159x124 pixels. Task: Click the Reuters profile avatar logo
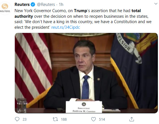[5, 8]
